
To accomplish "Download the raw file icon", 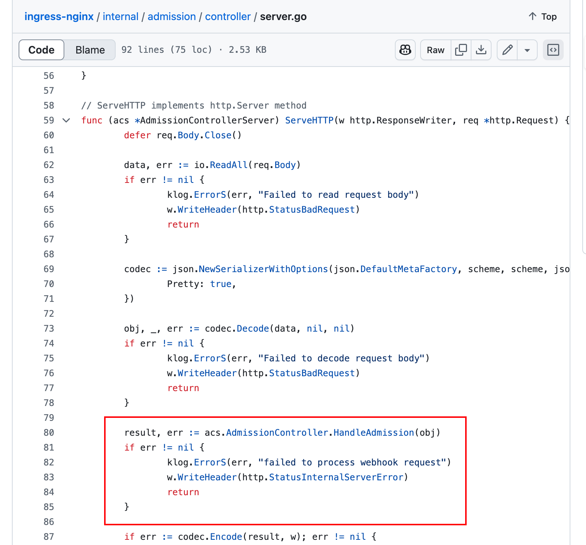I will coord(481,50).
